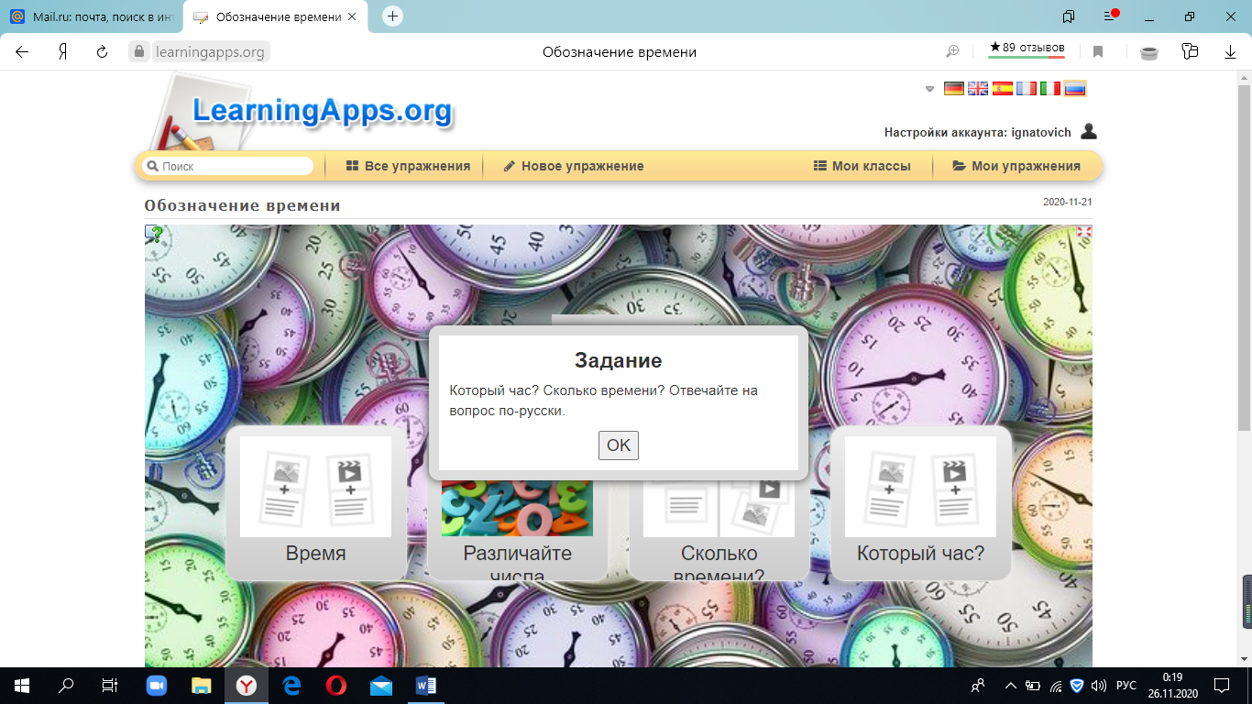Select the British flag for English
This screenshot has height=704, width=1252.
coord(978,89)
